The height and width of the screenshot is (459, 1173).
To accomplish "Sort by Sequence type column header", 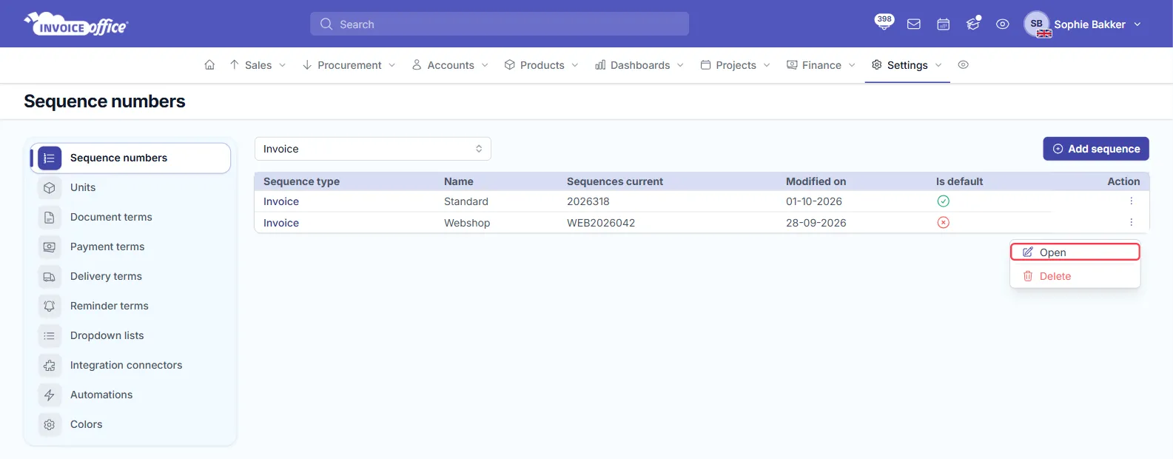I will (x=301, y=181).
